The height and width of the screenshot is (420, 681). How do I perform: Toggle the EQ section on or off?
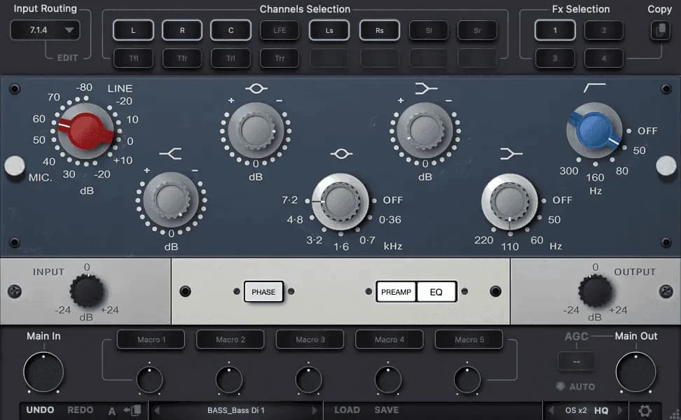pos(436,292)
